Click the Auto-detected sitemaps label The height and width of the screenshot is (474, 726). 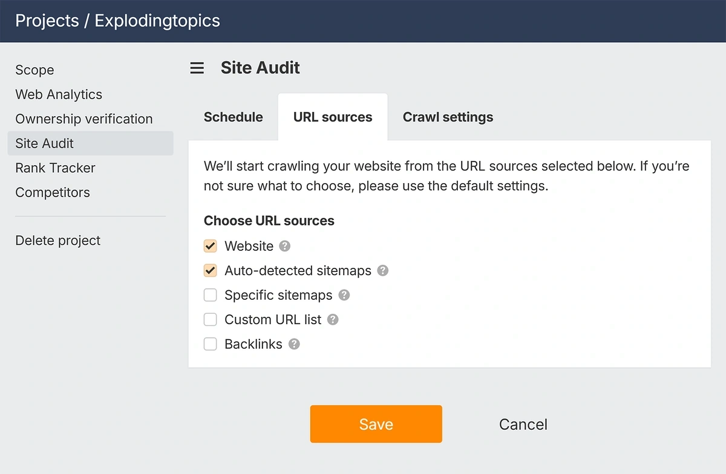(x=298, y=270)
